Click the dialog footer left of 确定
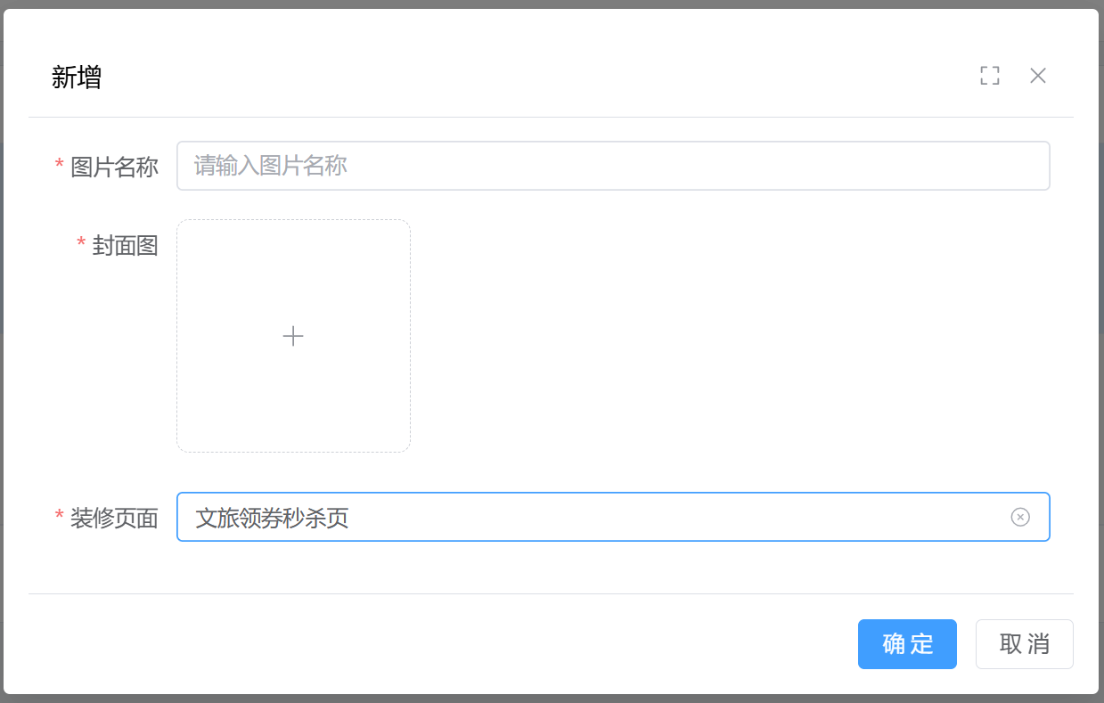Viewport: 1104px width, 703px height. [x=446, y=643]
